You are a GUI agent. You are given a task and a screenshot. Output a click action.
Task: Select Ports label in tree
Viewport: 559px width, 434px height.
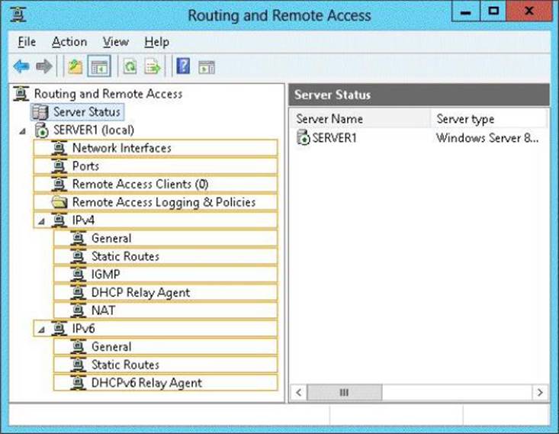(x=85, y=166)
